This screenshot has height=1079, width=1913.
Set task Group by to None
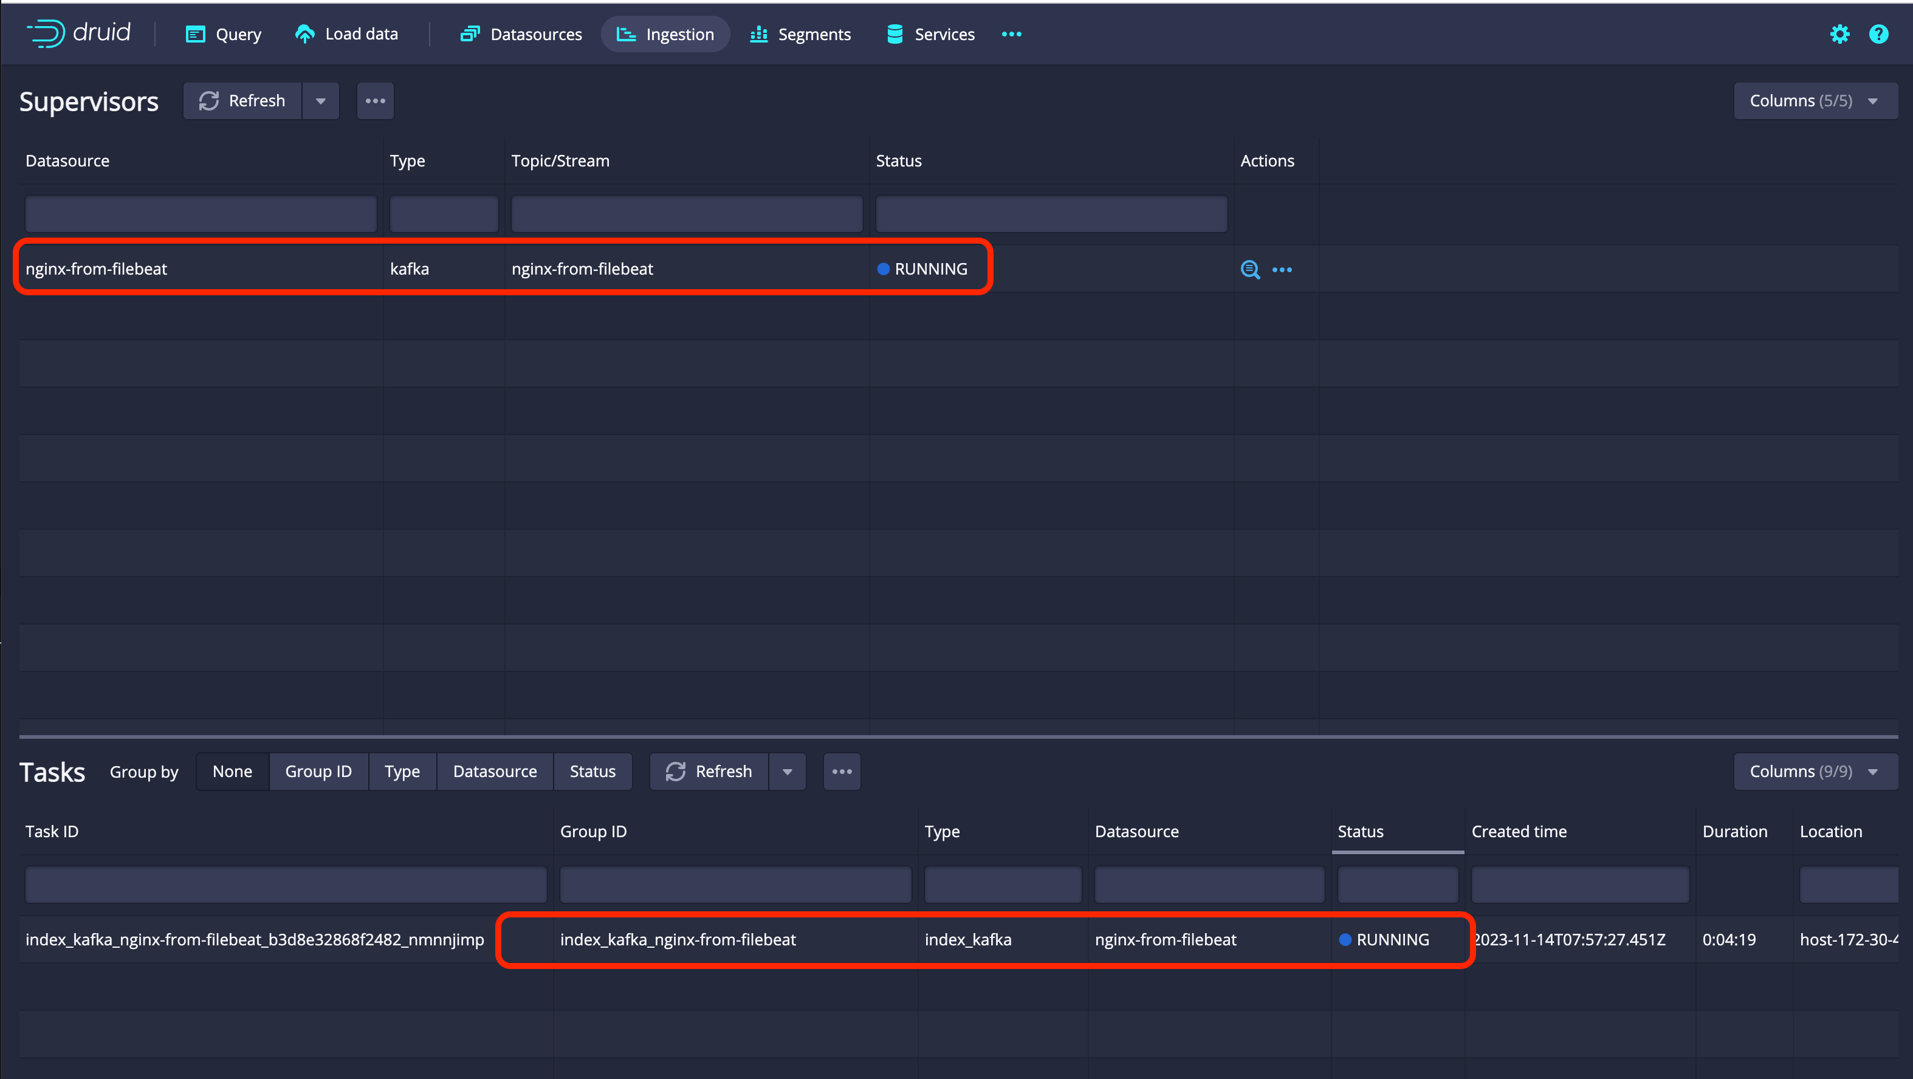[233, 772]
